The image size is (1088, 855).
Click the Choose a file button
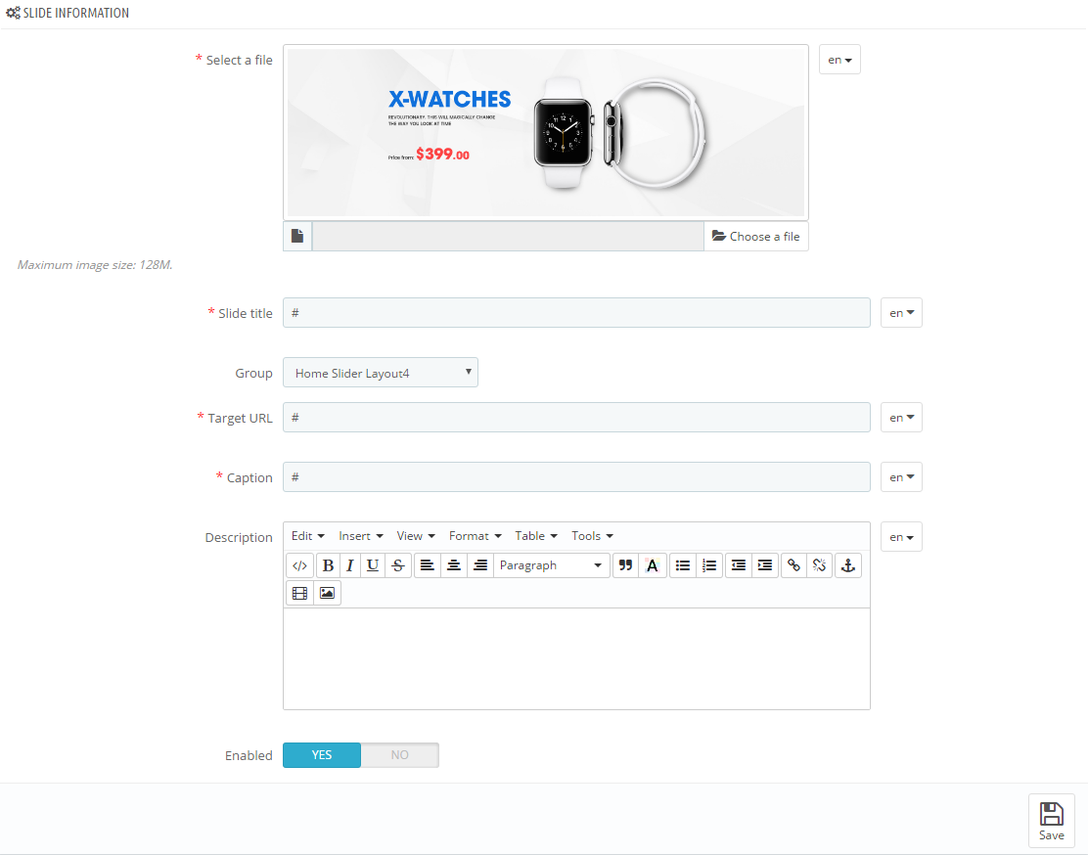click(755, 237)
